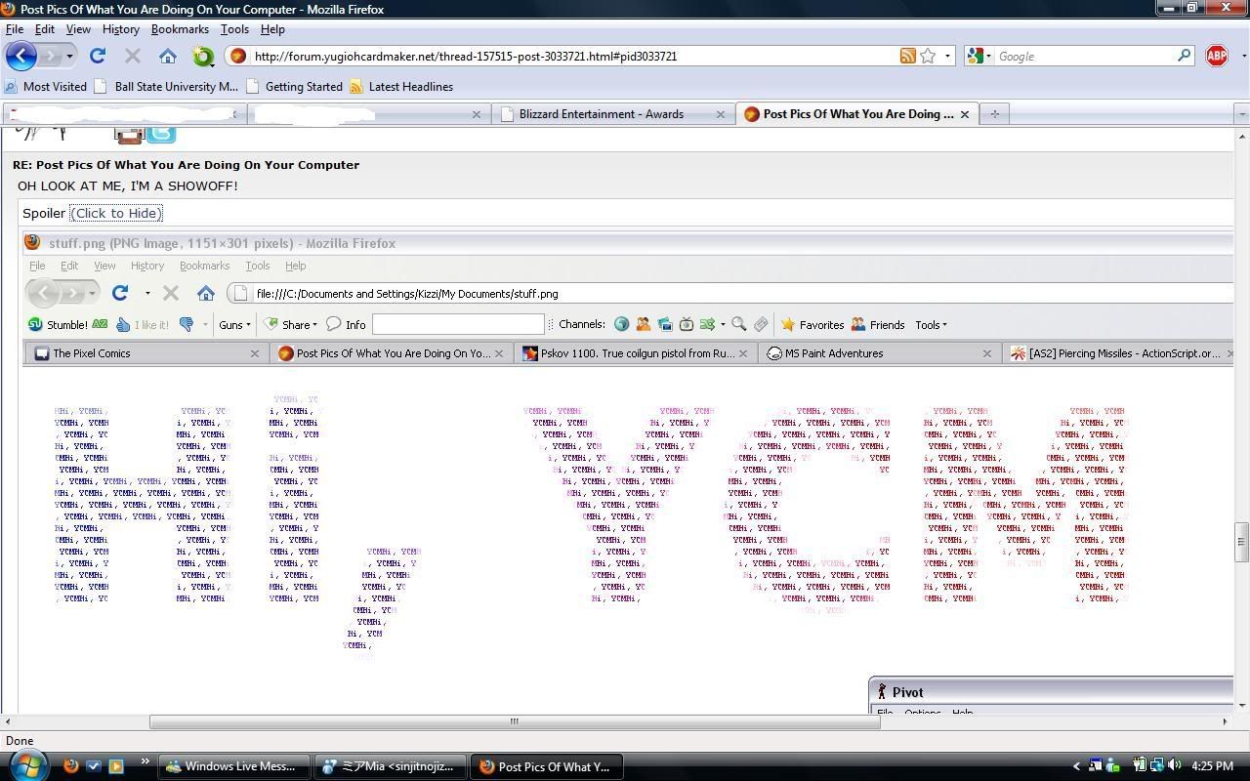Bookmark this page with the star icon
Viewport: 1250px width, 781px height.
click(x=928, y=56)
